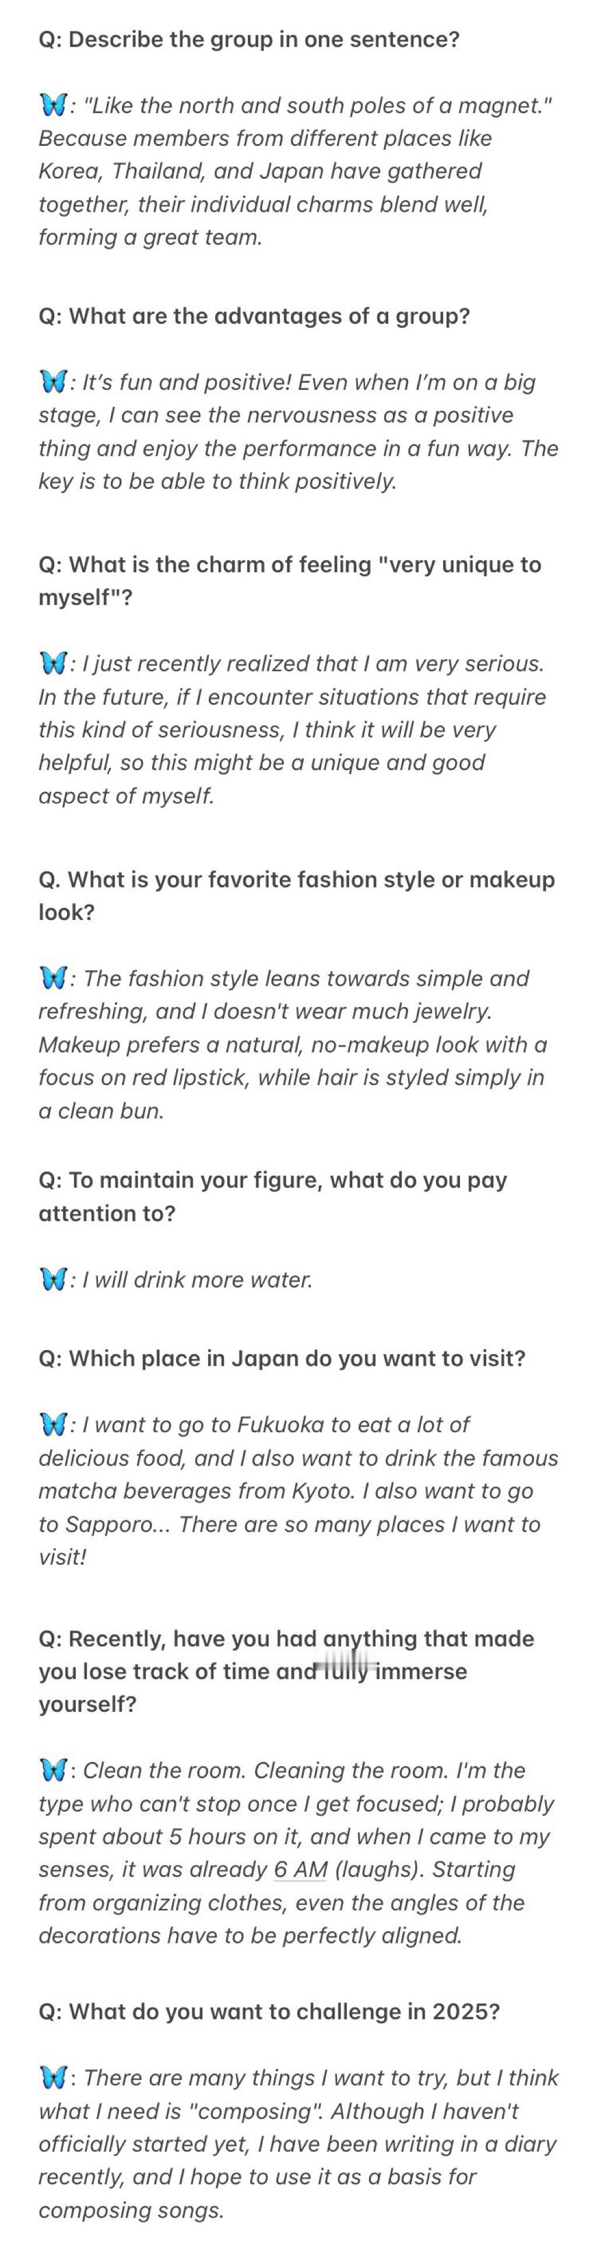
Task: Click the favorite fashion style or makeup question
Action: (x=297, y=896)
